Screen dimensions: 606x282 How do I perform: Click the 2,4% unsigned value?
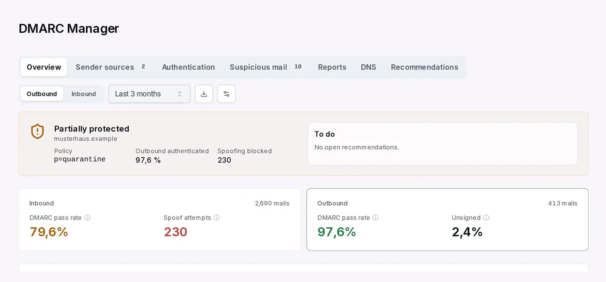pyautogui.click(x=467, y=232)
